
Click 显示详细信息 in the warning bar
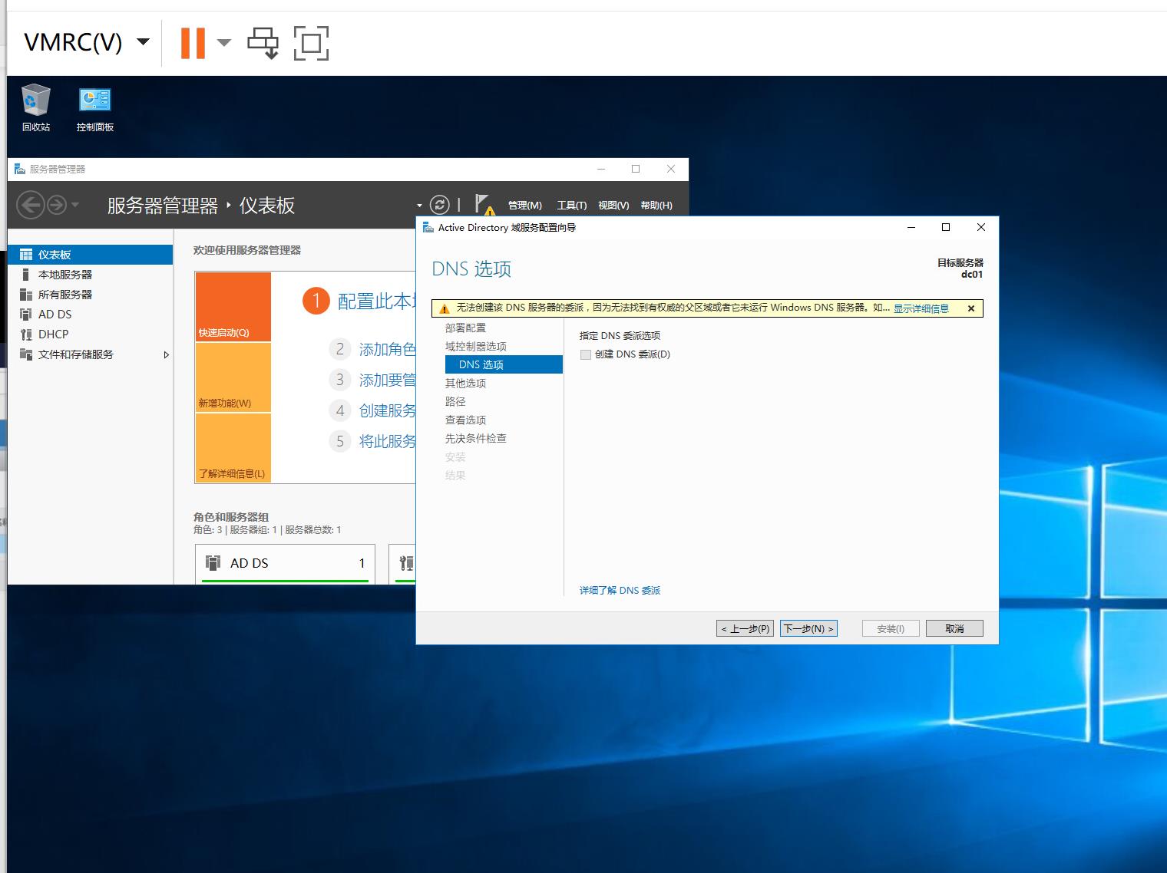[921, 308]
